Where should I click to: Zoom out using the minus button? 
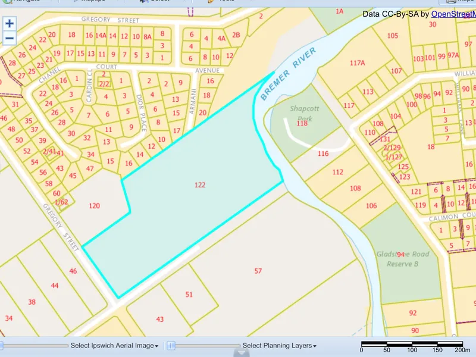point(10,37)
